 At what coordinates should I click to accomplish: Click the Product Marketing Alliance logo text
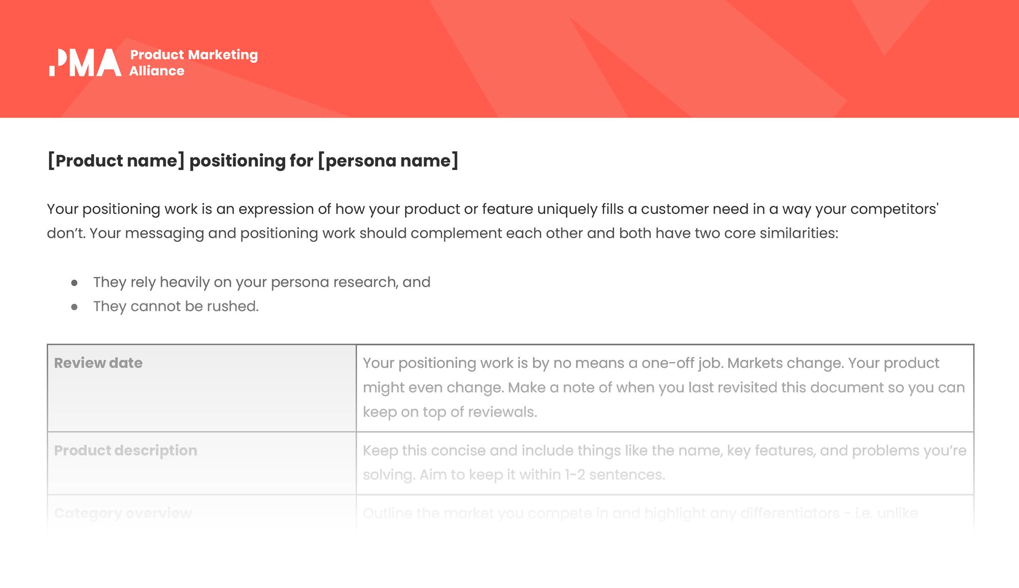[194, 63]
